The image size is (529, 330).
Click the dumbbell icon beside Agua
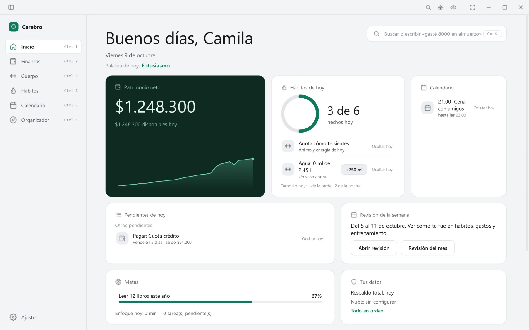point(288,170)
